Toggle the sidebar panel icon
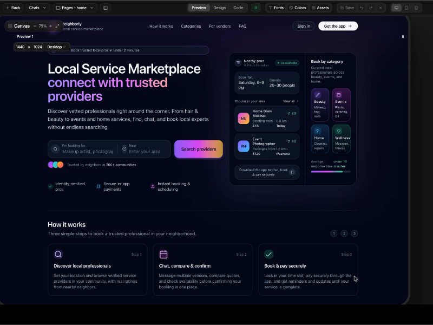The height and width of the screenshot is (325, 433). [105, 8]
